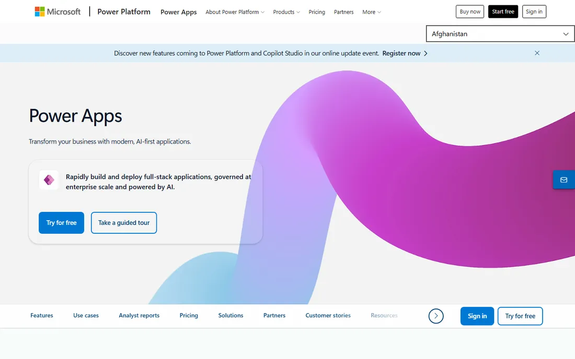Screen dimensions: 575x359
Task: Click the Start free button
Action: coord(503,11)
